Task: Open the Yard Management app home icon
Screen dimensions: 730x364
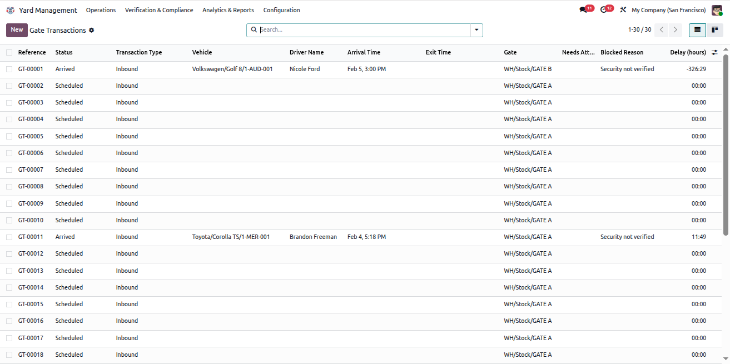Action: coord(11,10)
